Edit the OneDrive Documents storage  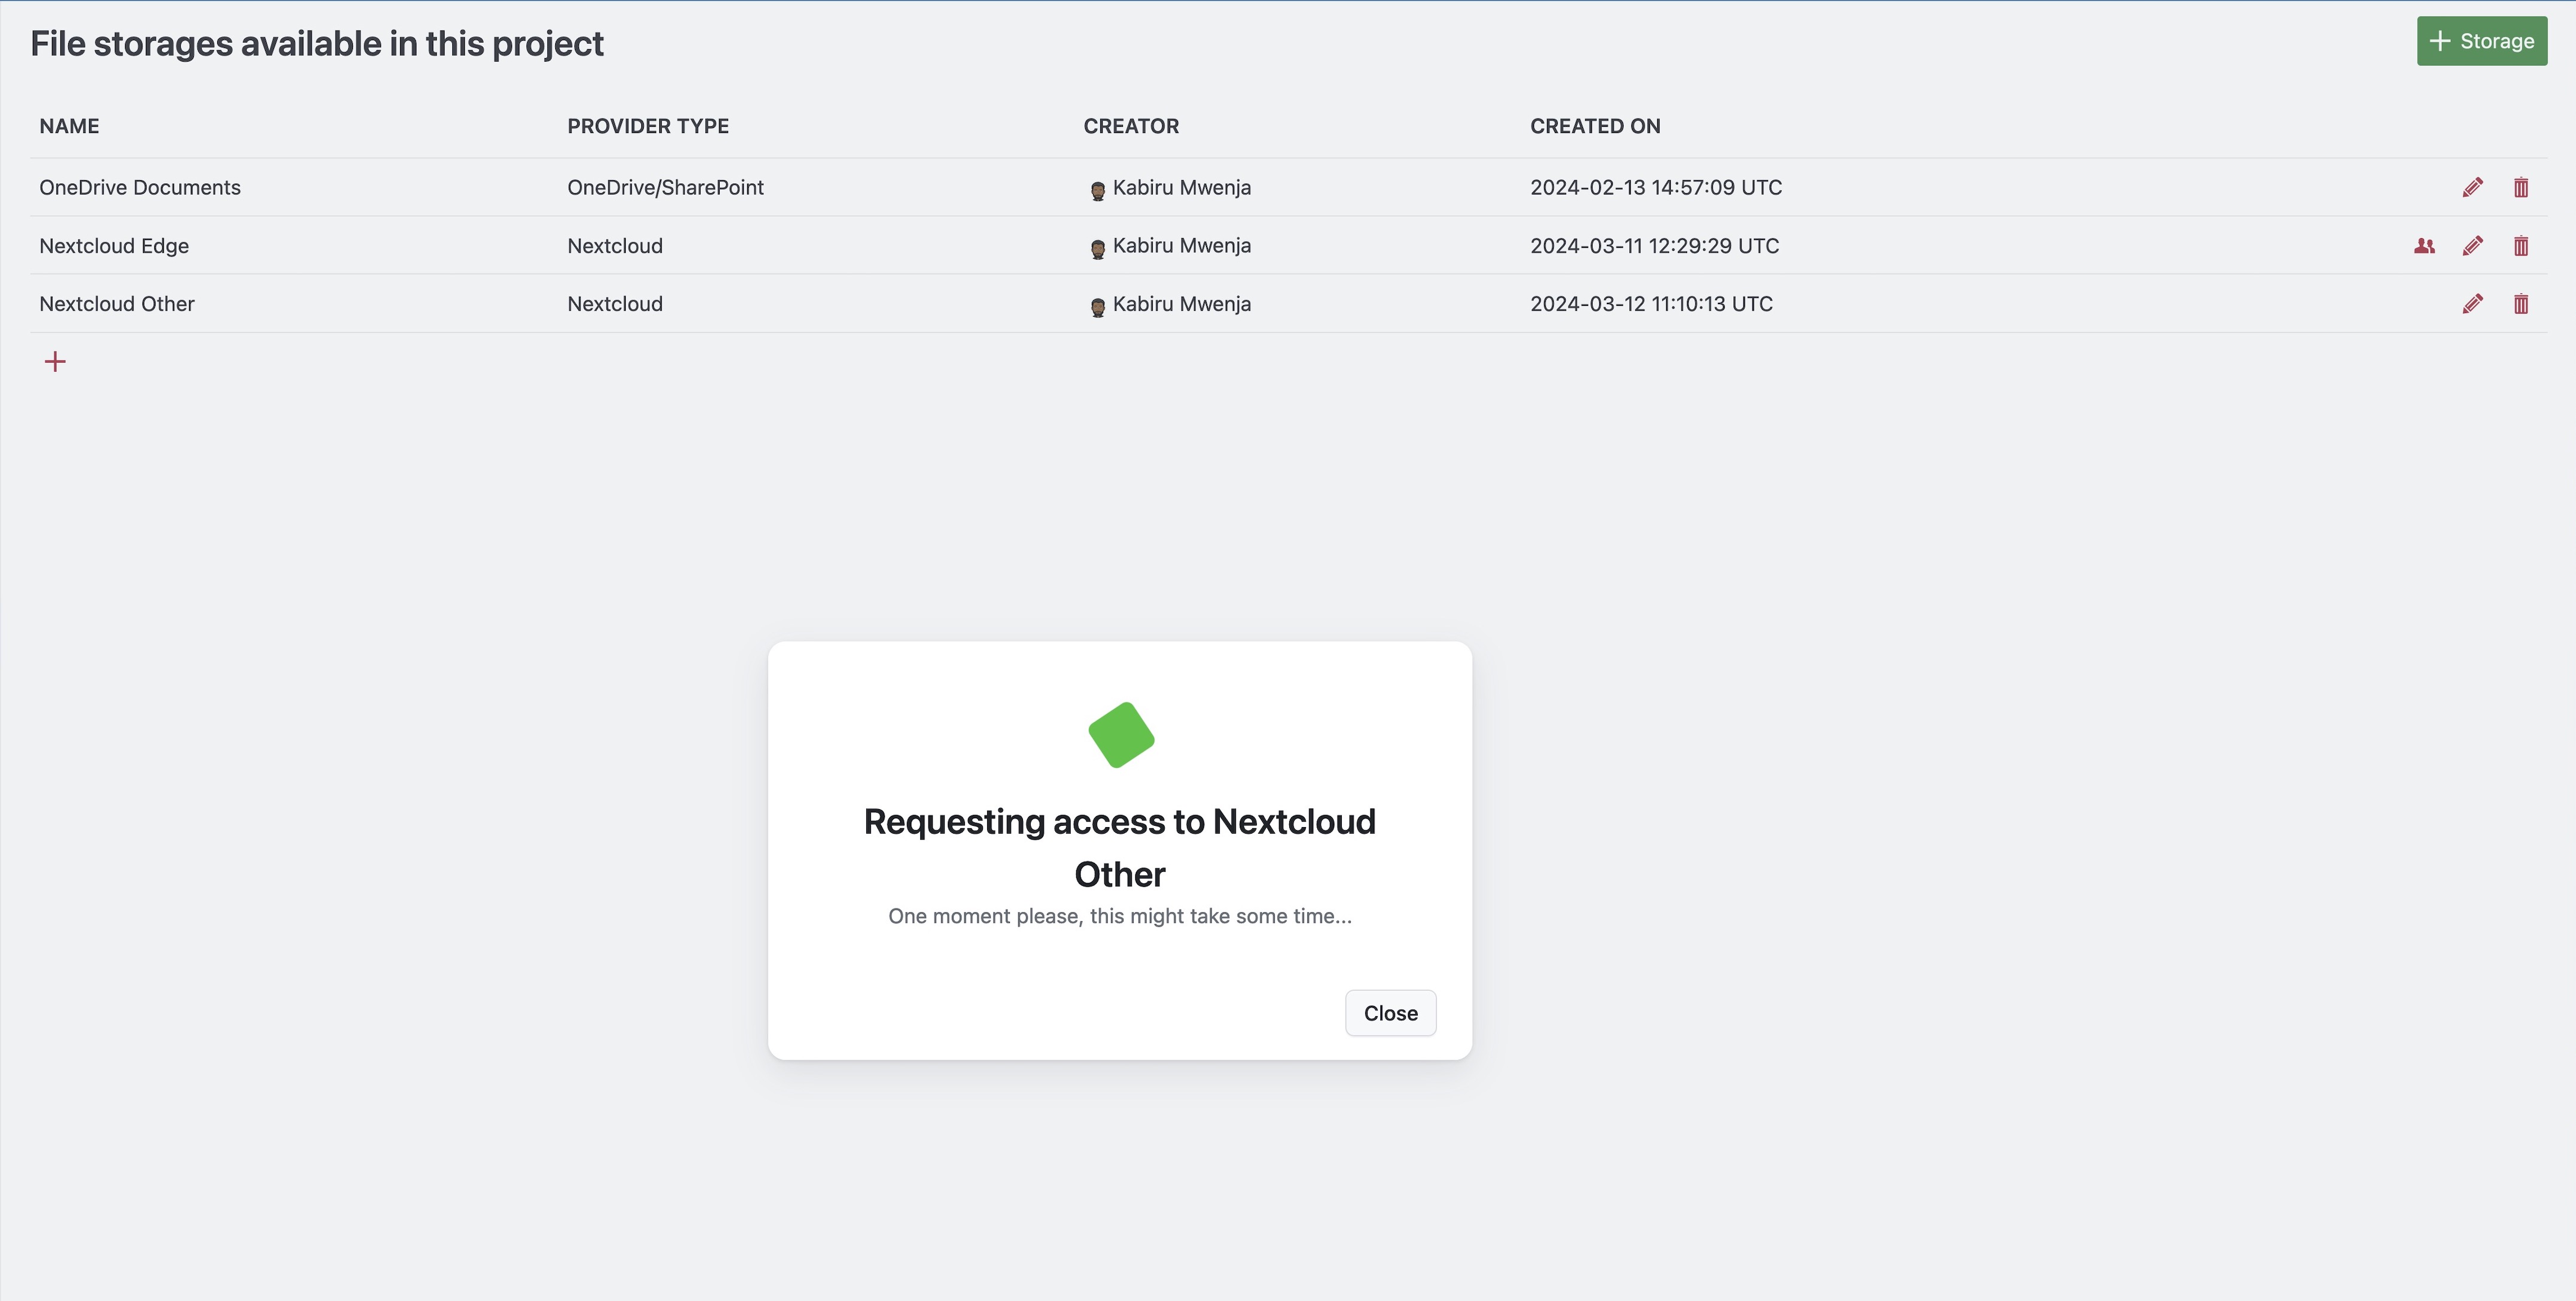tap(2472, 188)
